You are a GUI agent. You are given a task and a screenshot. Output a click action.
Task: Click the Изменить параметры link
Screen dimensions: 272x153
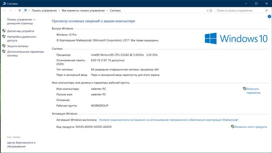click(253, 90)
